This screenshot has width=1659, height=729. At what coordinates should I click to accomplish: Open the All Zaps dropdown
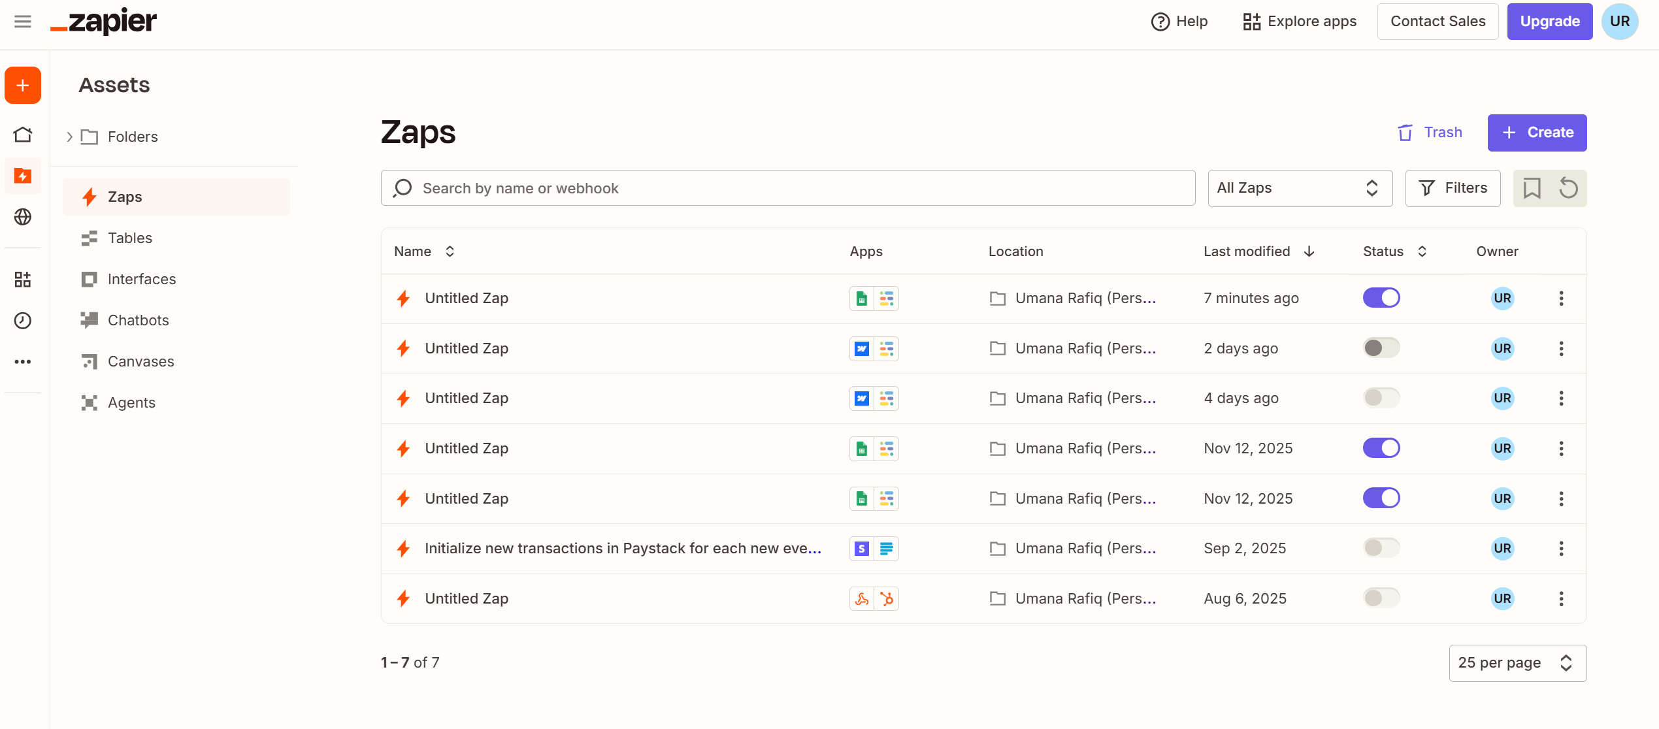point(1299,188)
